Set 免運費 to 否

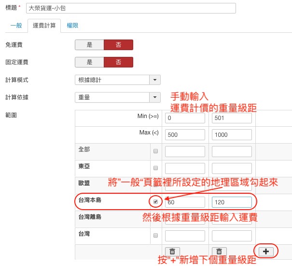(118, 45)
